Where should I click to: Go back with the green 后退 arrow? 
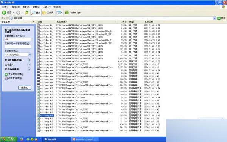[6, 12]
